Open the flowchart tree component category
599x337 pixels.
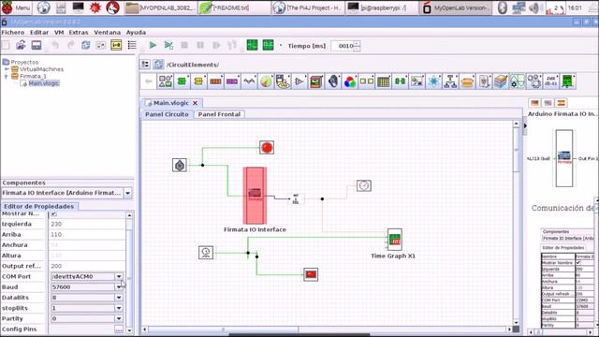(450, 81)
